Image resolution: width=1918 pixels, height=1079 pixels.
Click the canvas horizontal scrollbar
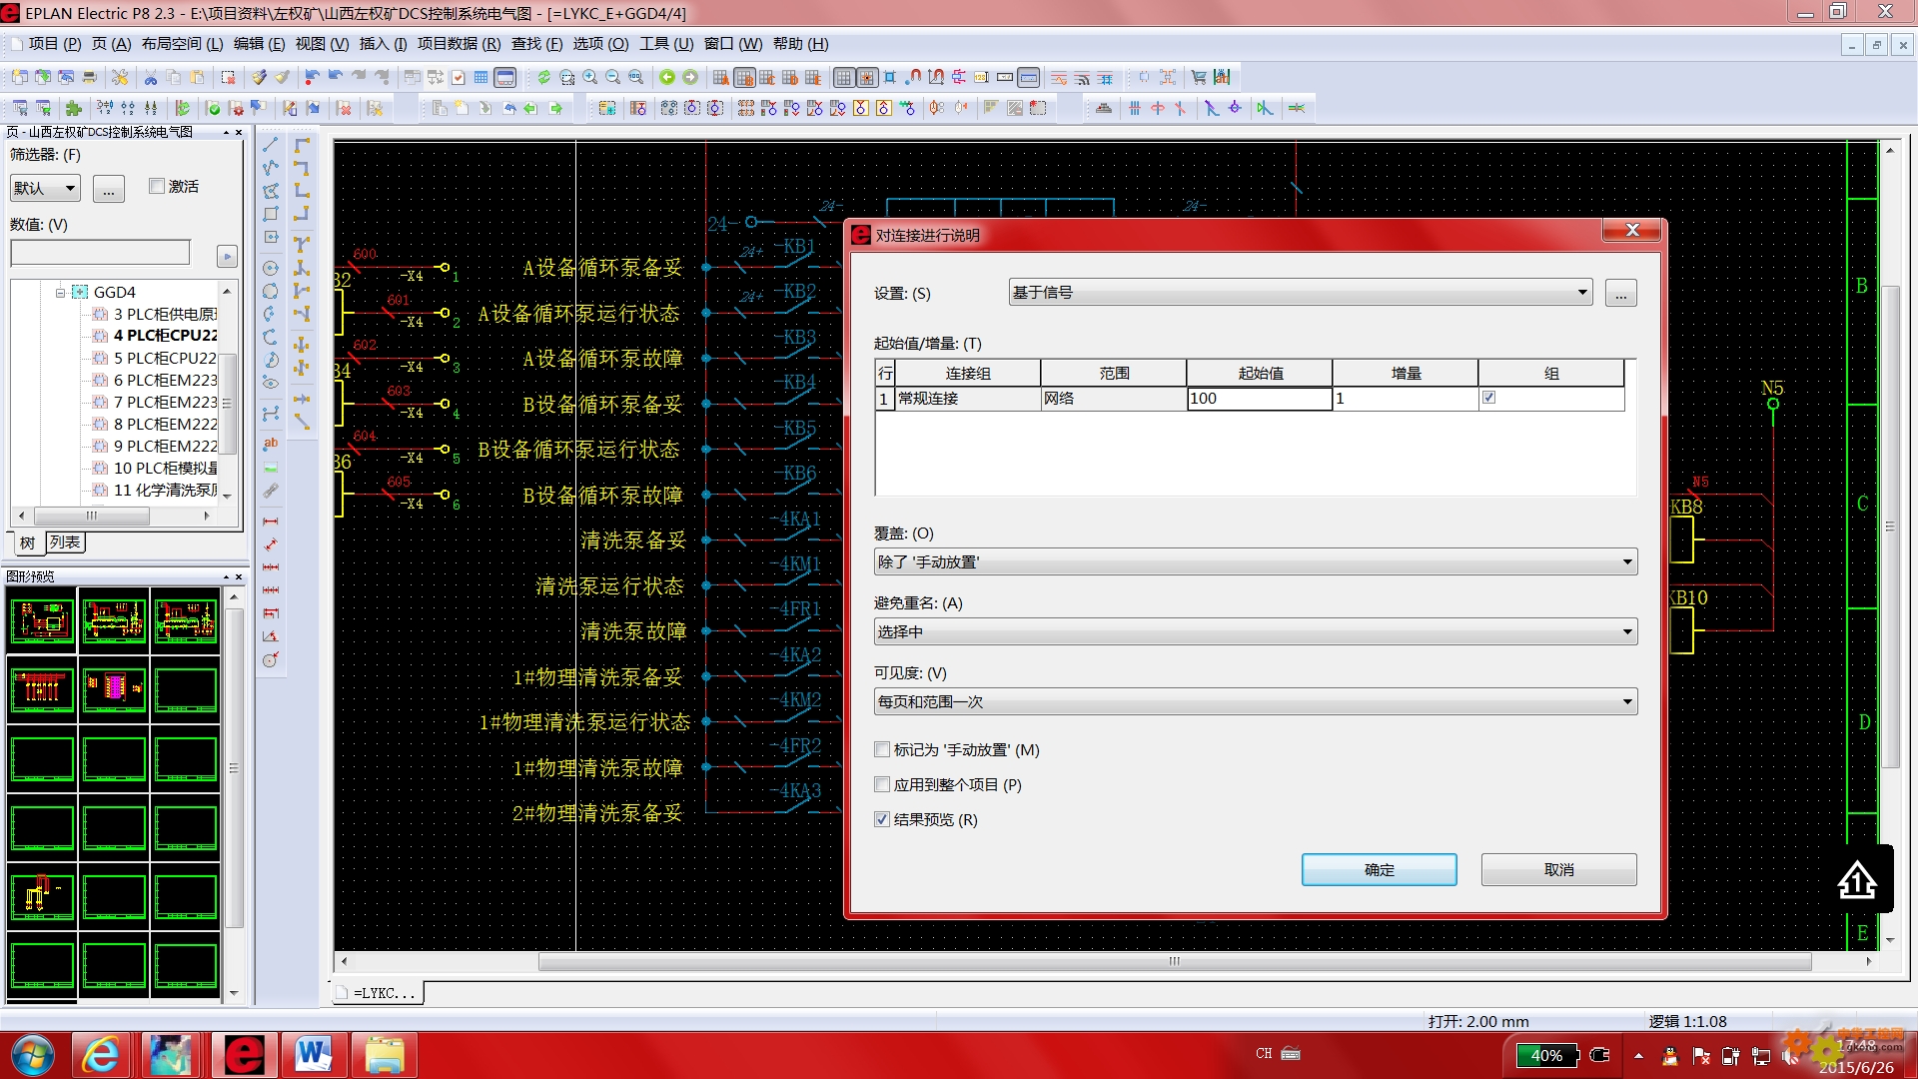1174,961
